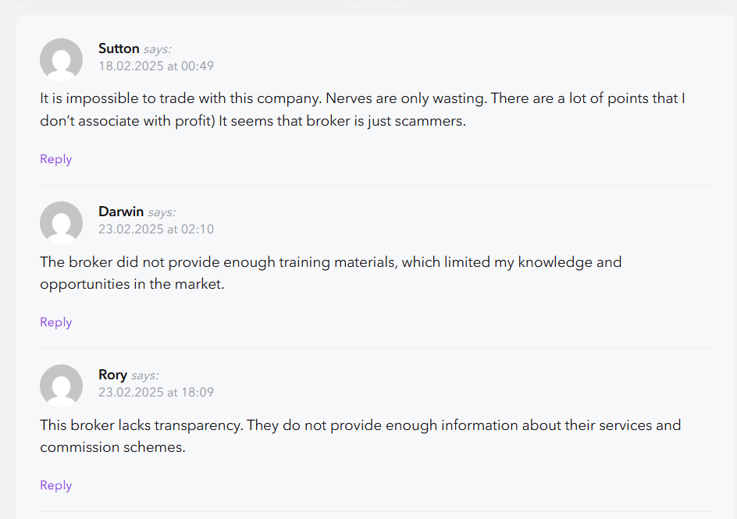This screenshot has width=737, height=519.
Task: Click the word 'says:' after Rory
Action: pyautogui.click(x=145, y=375)
